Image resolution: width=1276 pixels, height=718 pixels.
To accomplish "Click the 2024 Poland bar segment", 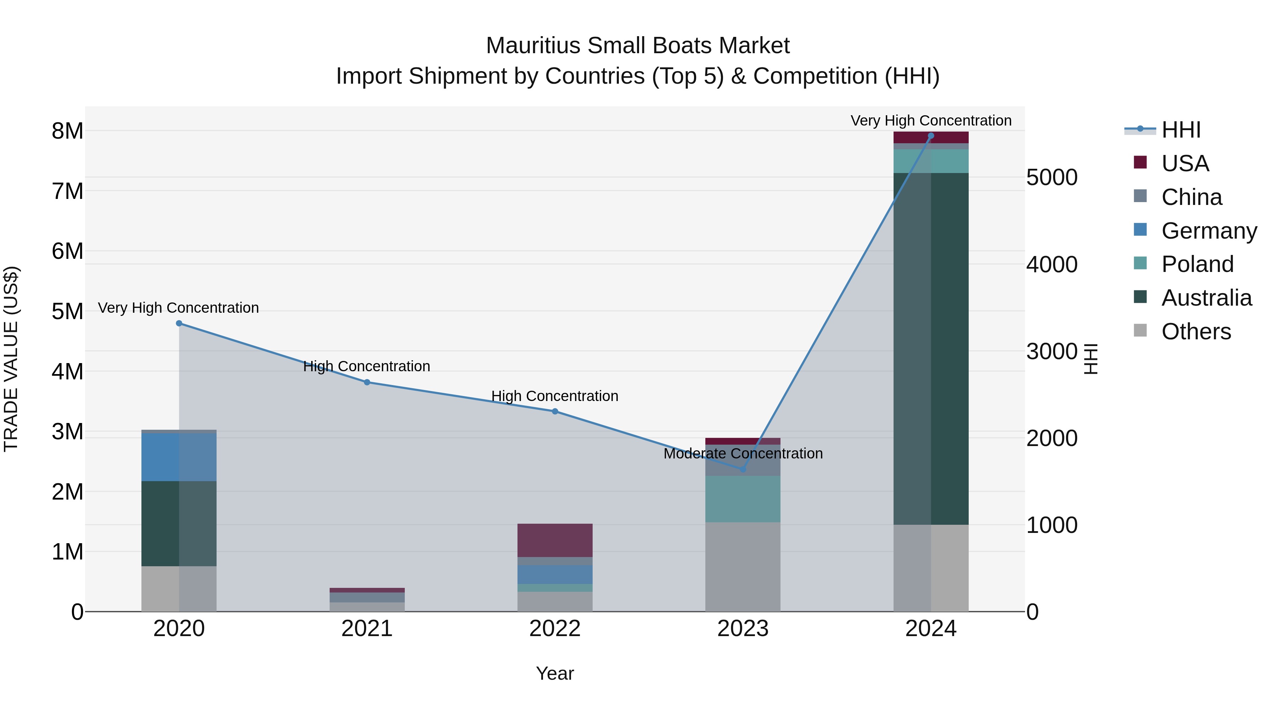I will tap(931, 161).
